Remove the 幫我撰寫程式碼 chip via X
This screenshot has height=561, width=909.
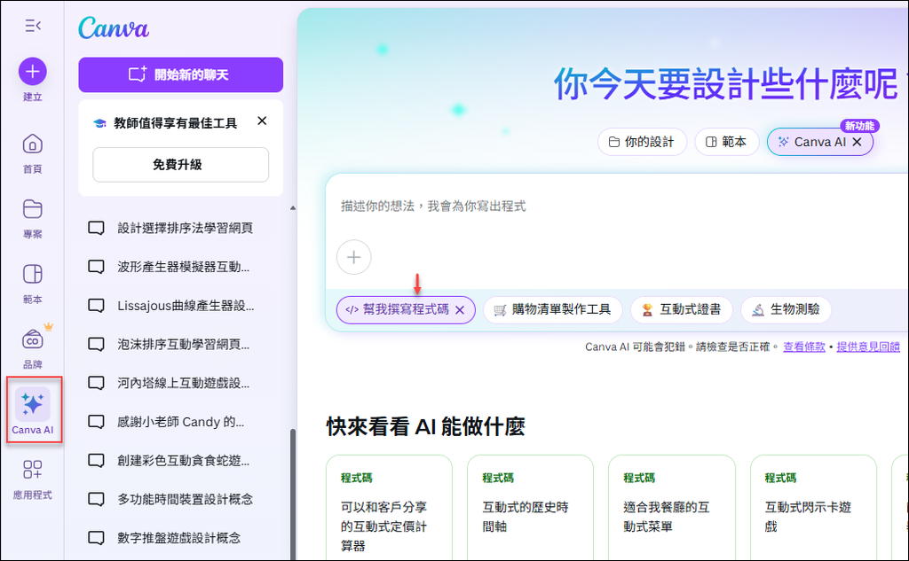pyautogui.click(x=460, y=310)
